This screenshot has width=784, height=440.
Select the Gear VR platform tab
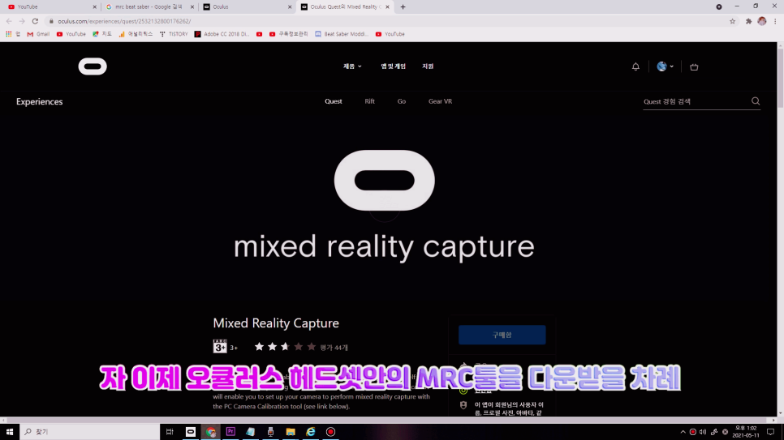point(440,101)
